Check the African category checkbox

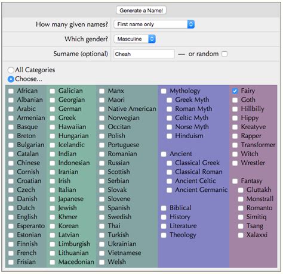[x=11, y=91]
